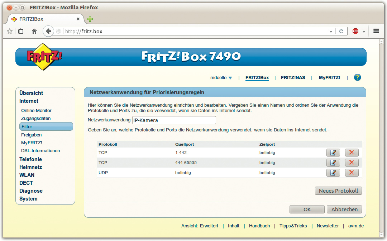Switch to FRITZ!NAS in top navigation
The image size is (387, 241).
(x=293, y=77)
